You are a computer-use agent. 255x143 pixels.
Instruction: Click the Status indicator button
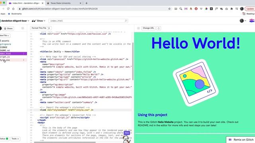tap(4, 139)
